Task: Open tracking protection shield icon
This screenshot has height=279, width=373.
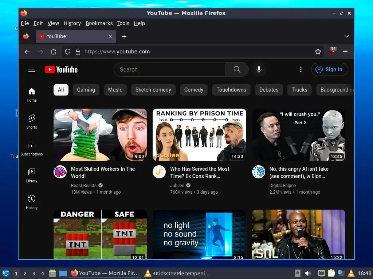Action: tap(68, 52)
